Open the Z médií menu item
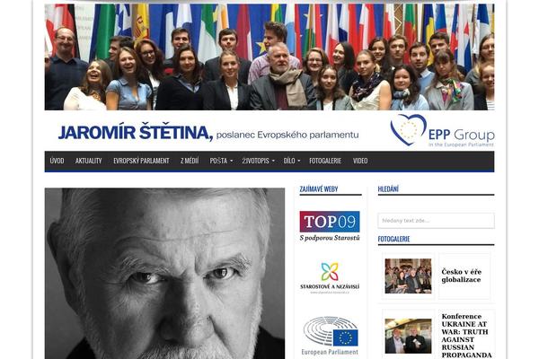The image size is (539, 359). tap(190, 161)
